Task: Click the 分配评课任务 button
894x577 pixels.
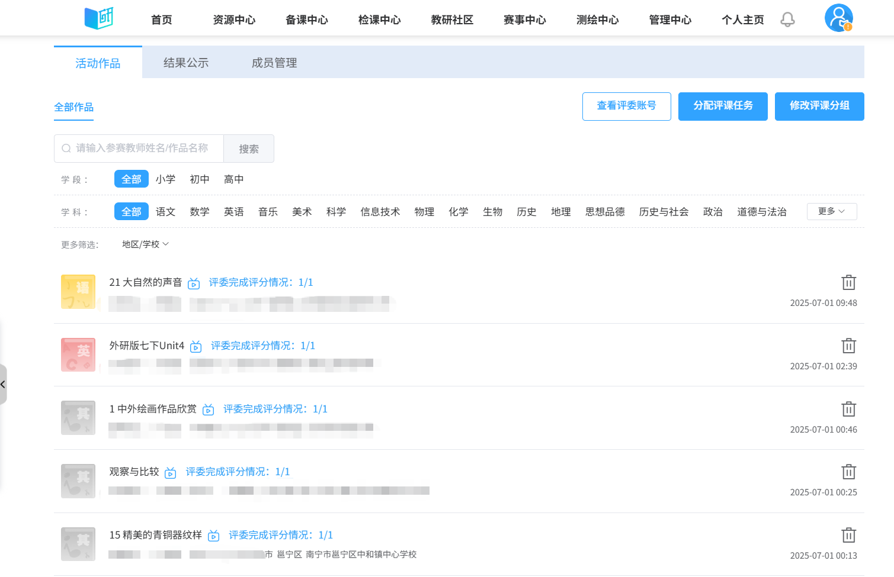Action: click(723, 106)
